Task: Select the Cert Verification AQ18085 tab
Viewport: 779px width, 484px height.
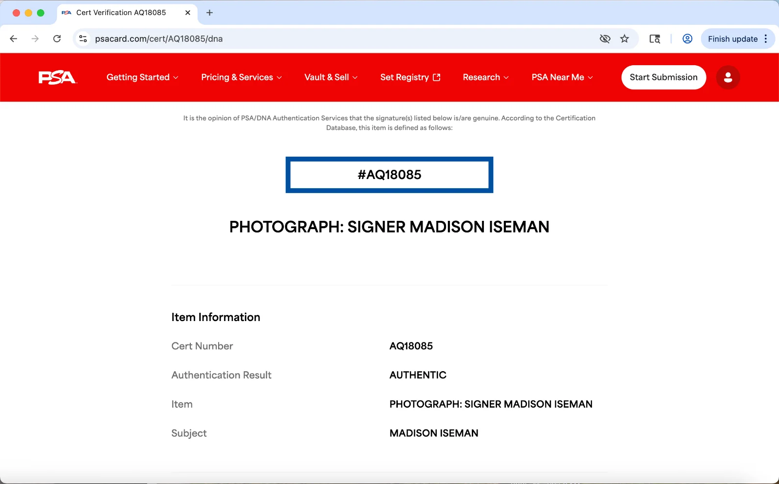Action: [127, 13]
